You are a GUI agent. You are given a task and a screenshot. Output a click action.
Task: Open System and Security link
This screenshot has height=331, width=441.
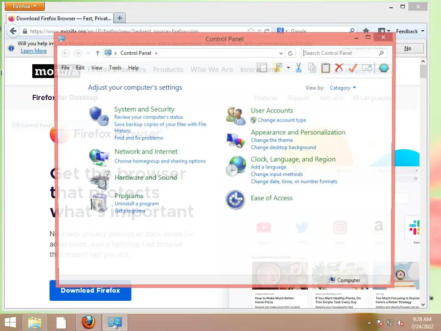[x=144, y=109]
